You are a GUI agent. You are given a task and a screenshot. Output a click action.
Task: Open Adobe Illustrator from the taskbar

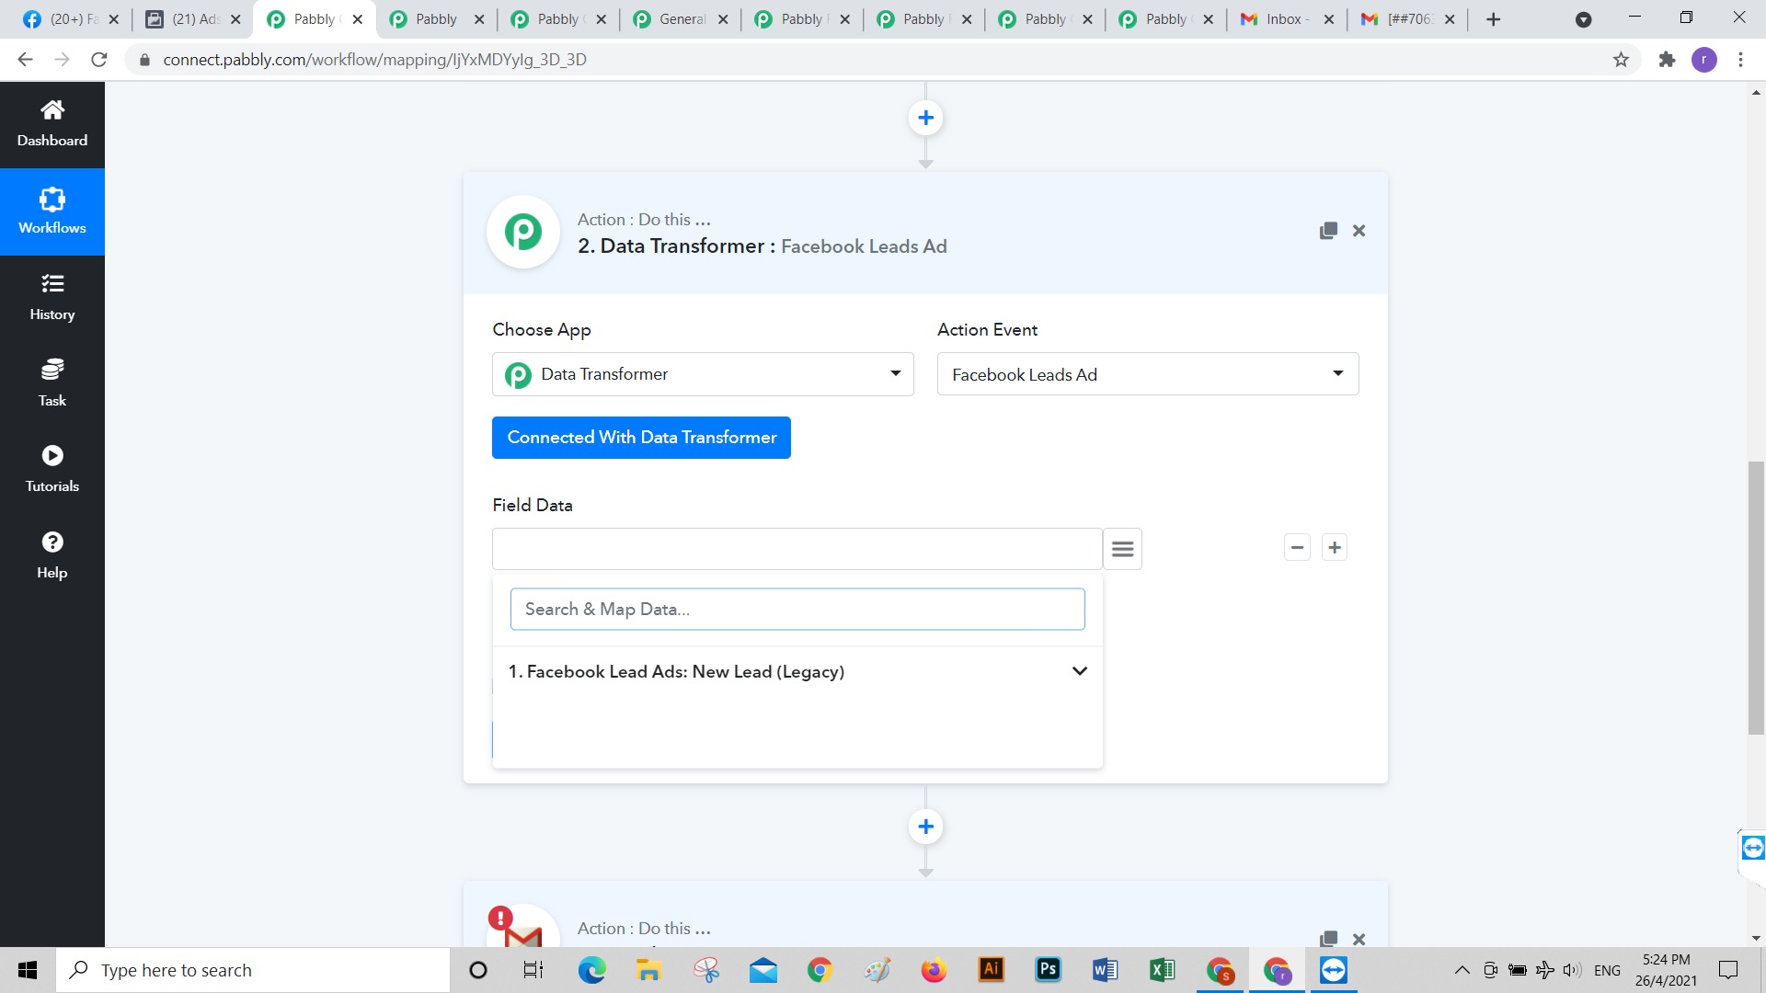click(x=991, y=970)
